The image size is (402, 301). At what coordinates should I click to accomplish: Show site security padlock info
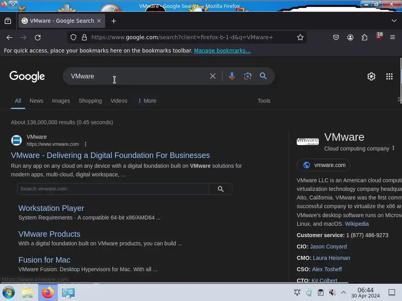click(x=84, y=37)
